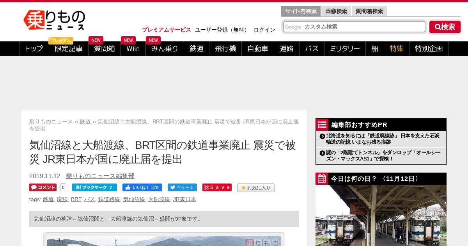
Task: Open みん乗り navigation item
Action: [165, 49]
